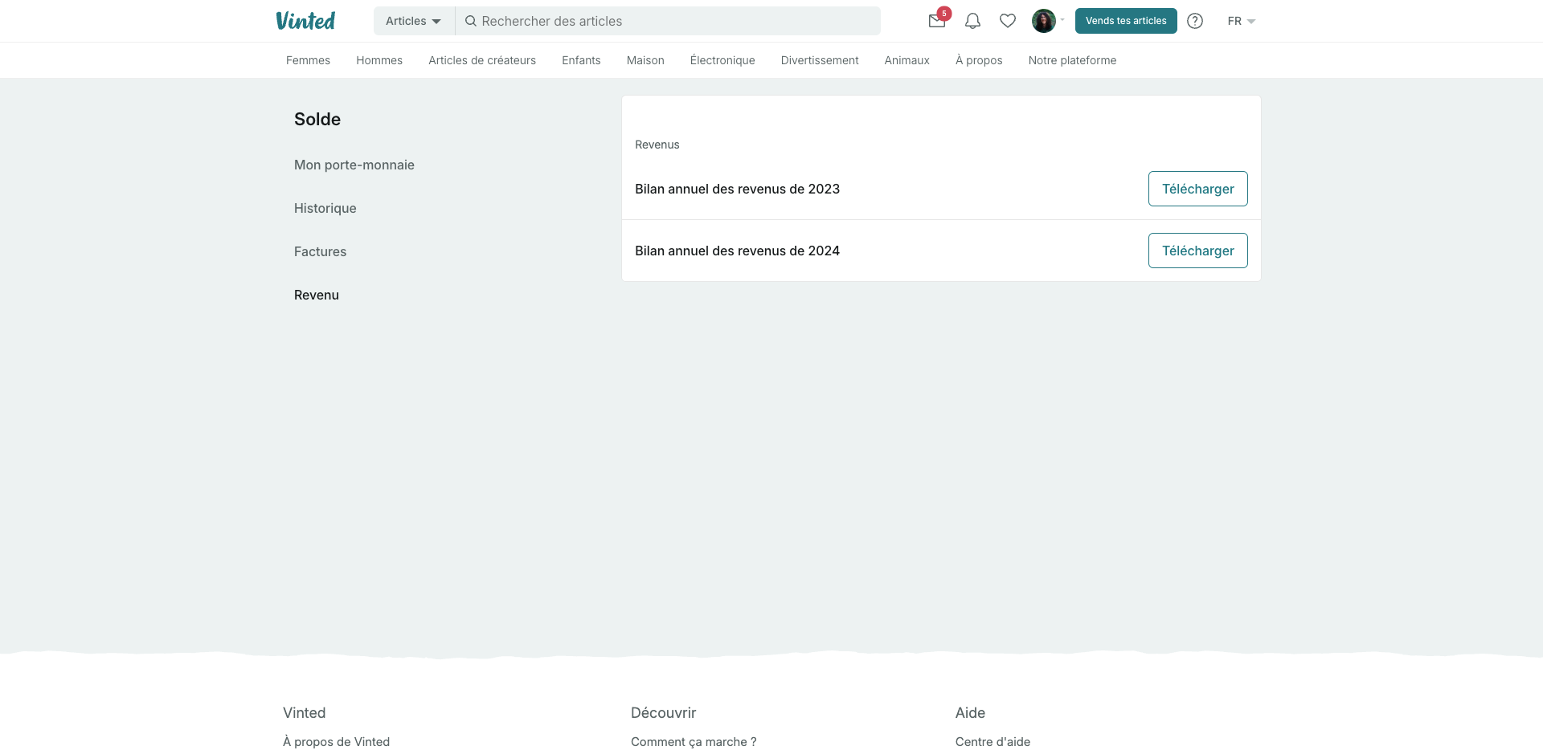Image resolution: width=1543 pixels, height=750 pixels.
Task: Expand the Articles search type dropdown
Action: tap(414, 21)
